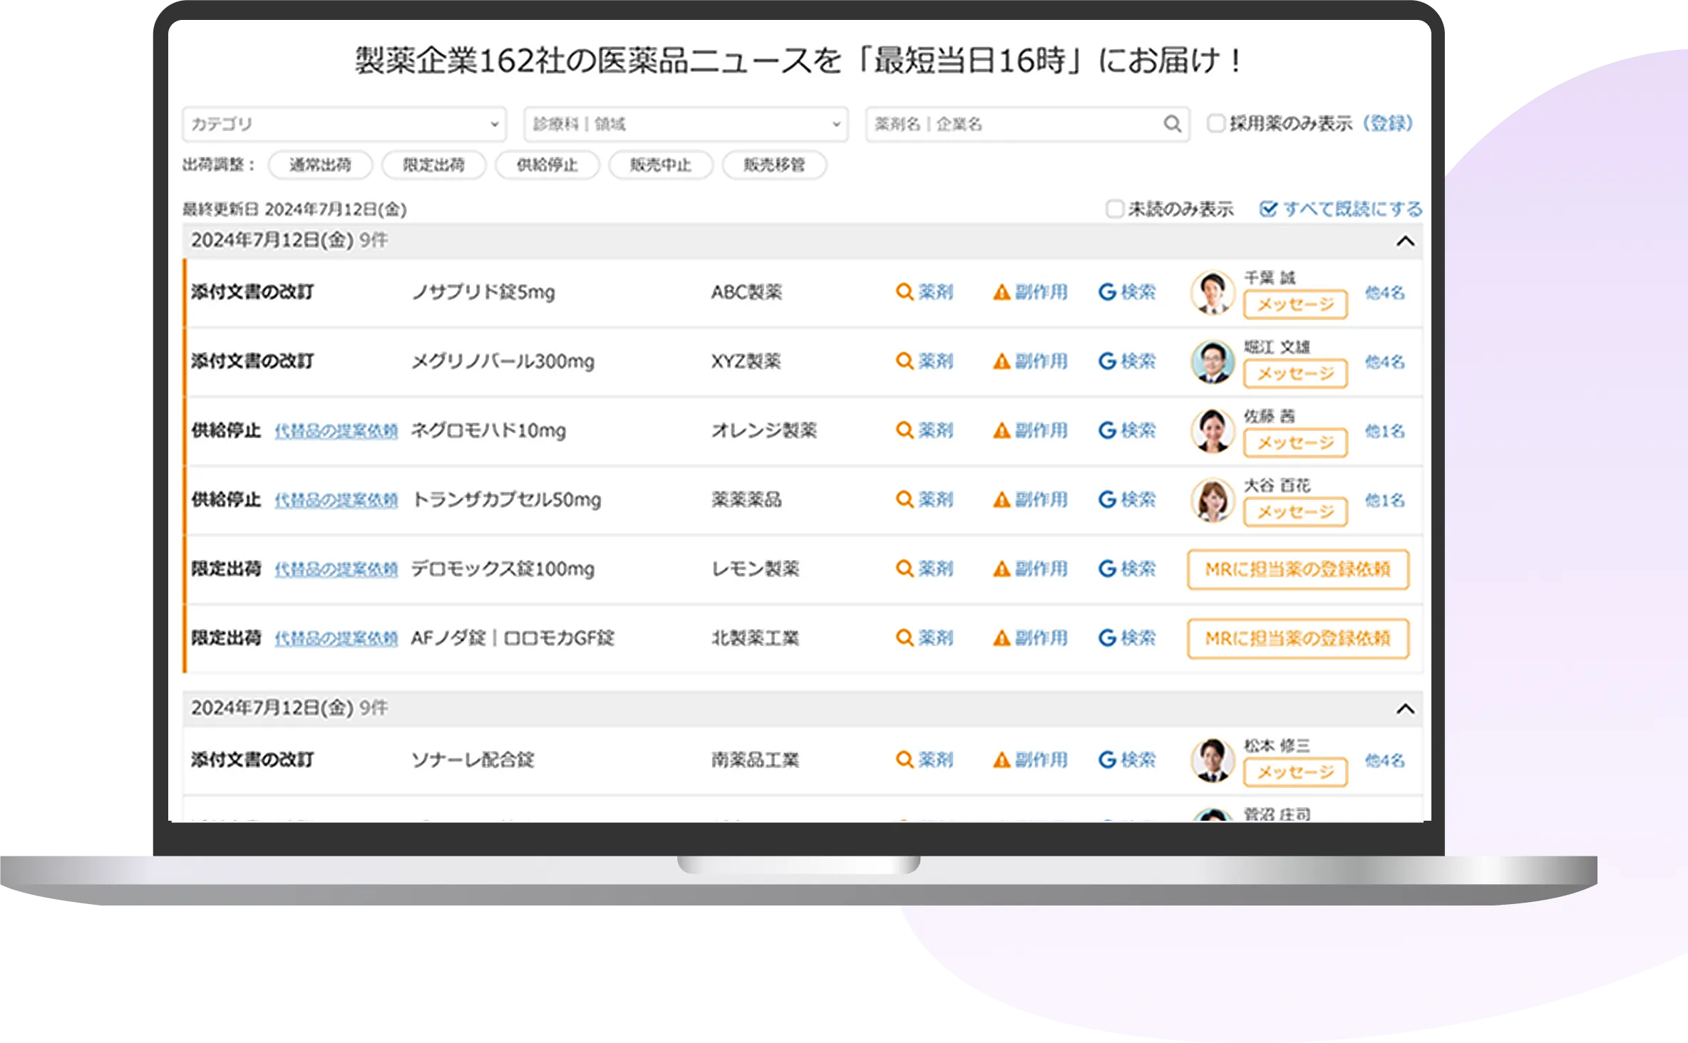
Task: Click 副作用 warning icon for デロモックス錠100mg
Action: click(1002, 569)
